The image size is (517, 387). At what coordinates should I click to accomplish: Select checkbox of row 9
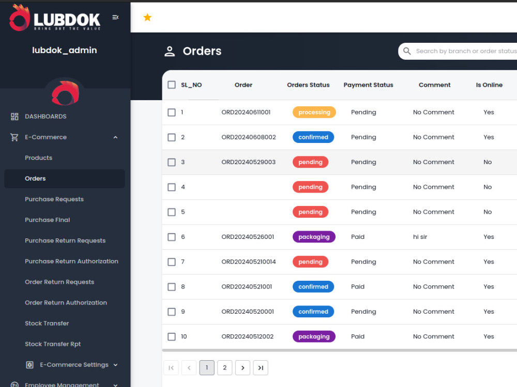click(172, 312)
